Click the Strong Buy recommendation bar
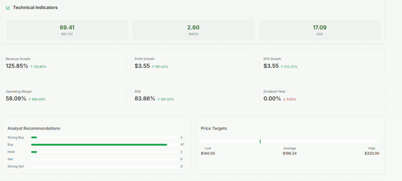Image resolution: width=402 pixels, height=181 pixels. (x=34, y=137)
